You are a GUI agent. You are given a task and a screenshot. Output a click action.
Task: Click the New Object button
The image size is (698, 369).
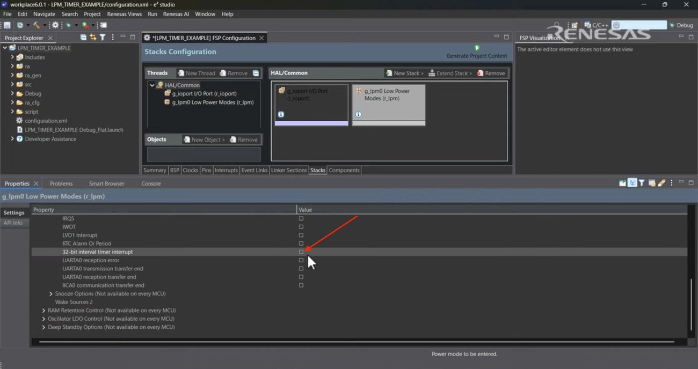tap(204, 139)
